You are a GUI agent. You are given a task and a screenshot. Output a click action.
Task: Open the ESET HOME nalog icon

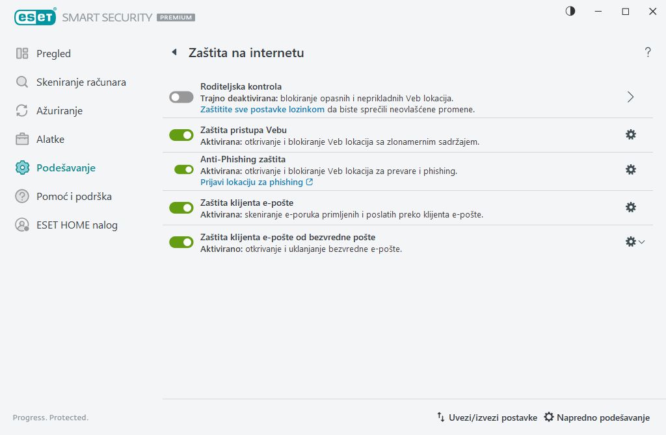23,225
